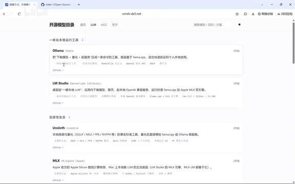
Task: Open the Unsloth card GitHub link
Action: (58, 147)
